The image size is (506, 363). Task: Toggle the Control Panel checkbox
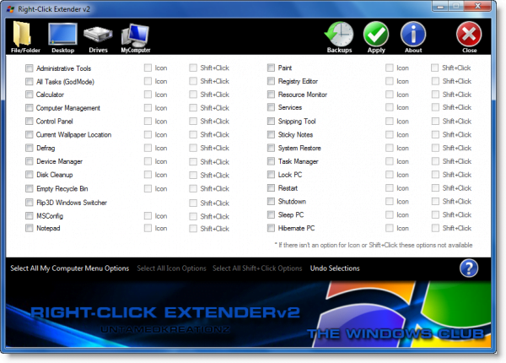30,121
